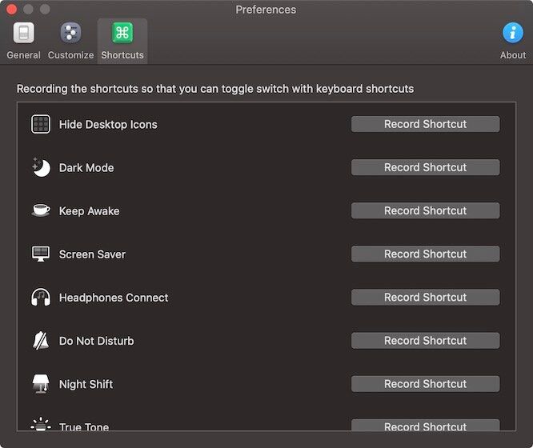Viewport: 533px width, 448px height.
Task: Record shortcut for Headphones Connect
Action: point(425,297)
